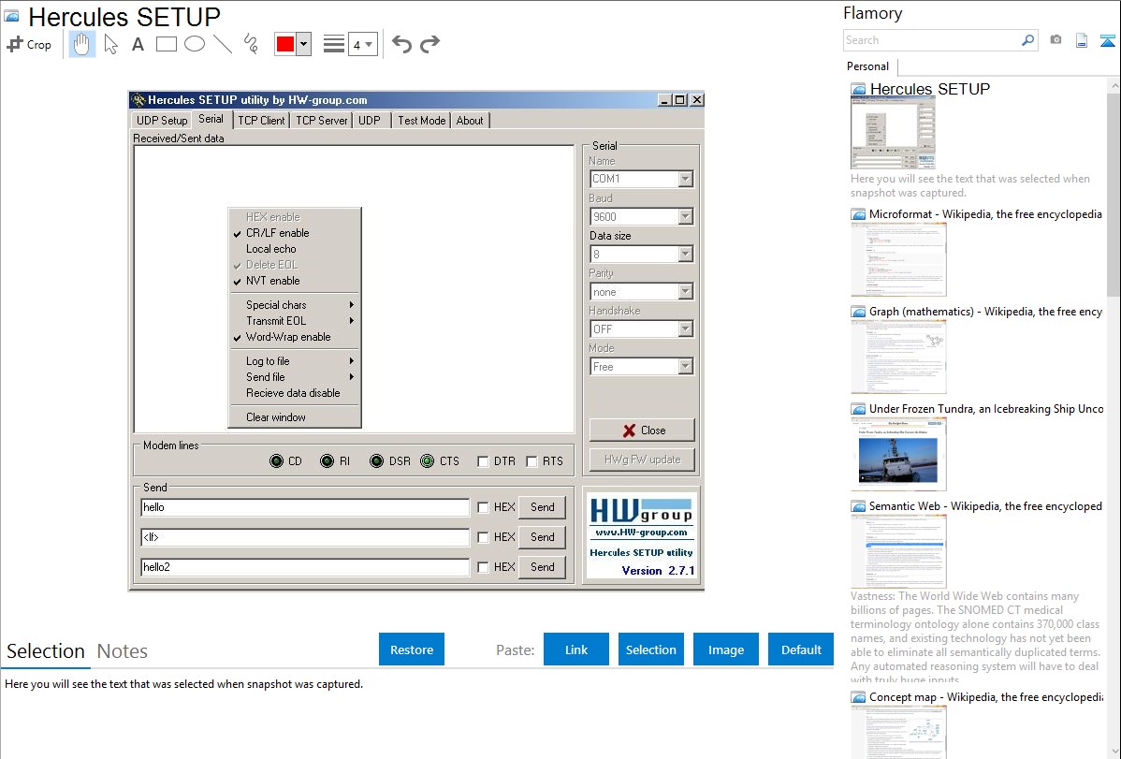
Task: Open the Personal tab
Action: pos(868,66)
